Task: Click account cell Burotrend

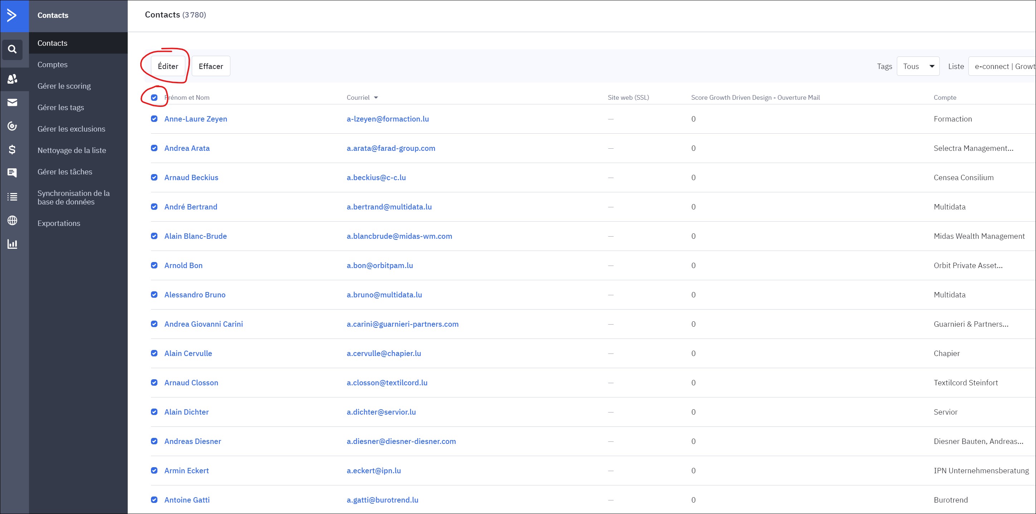Action: (951, 500)
